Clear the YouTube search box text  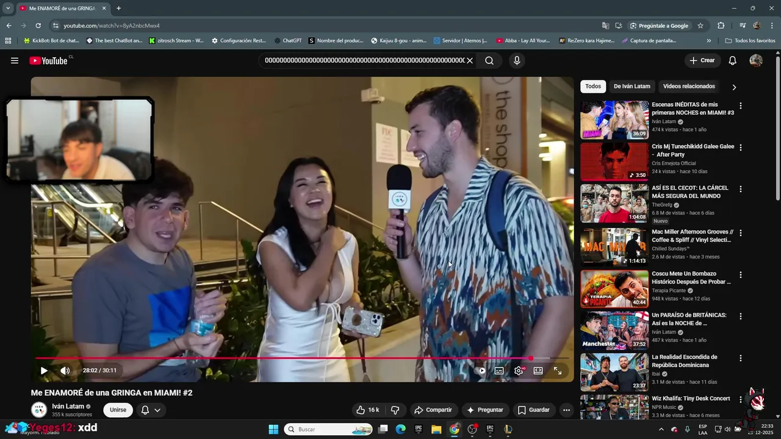[x=470, y=60]
